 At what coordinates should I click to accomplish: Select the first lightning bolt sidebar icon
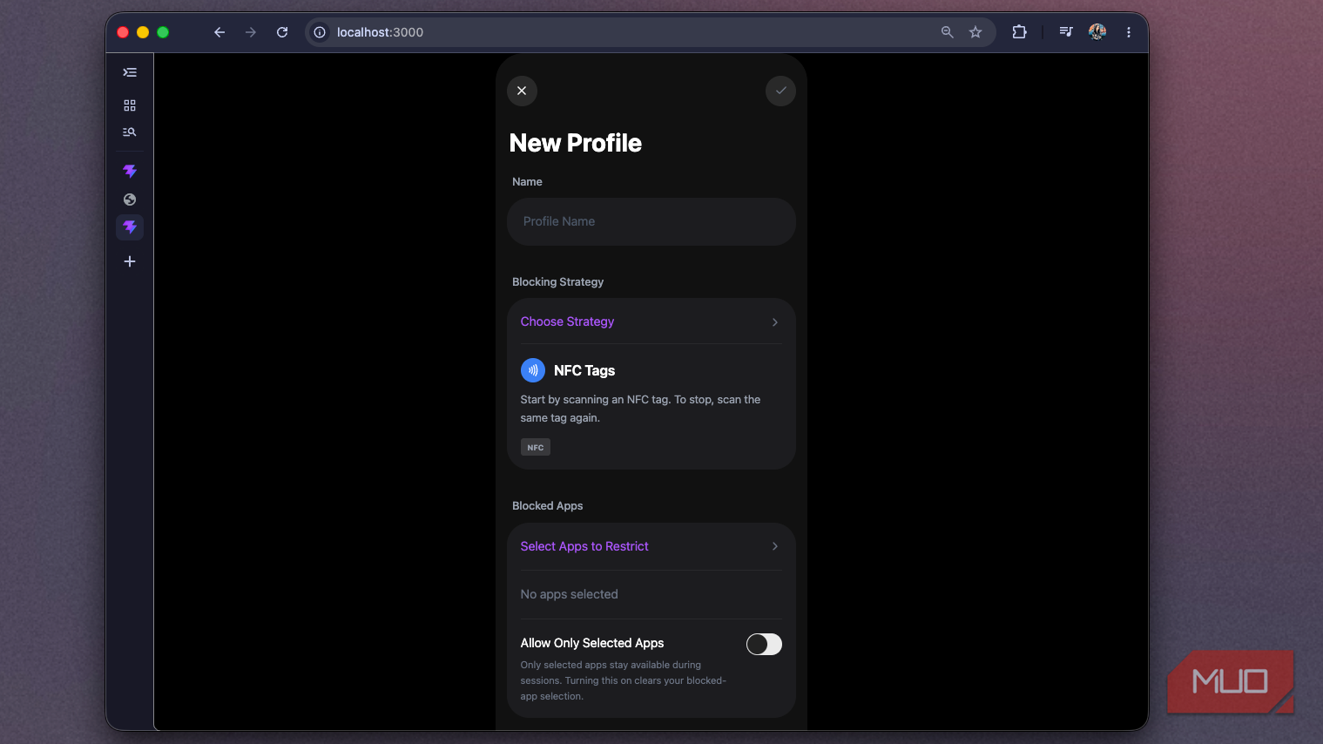click(x=130, y=171)
